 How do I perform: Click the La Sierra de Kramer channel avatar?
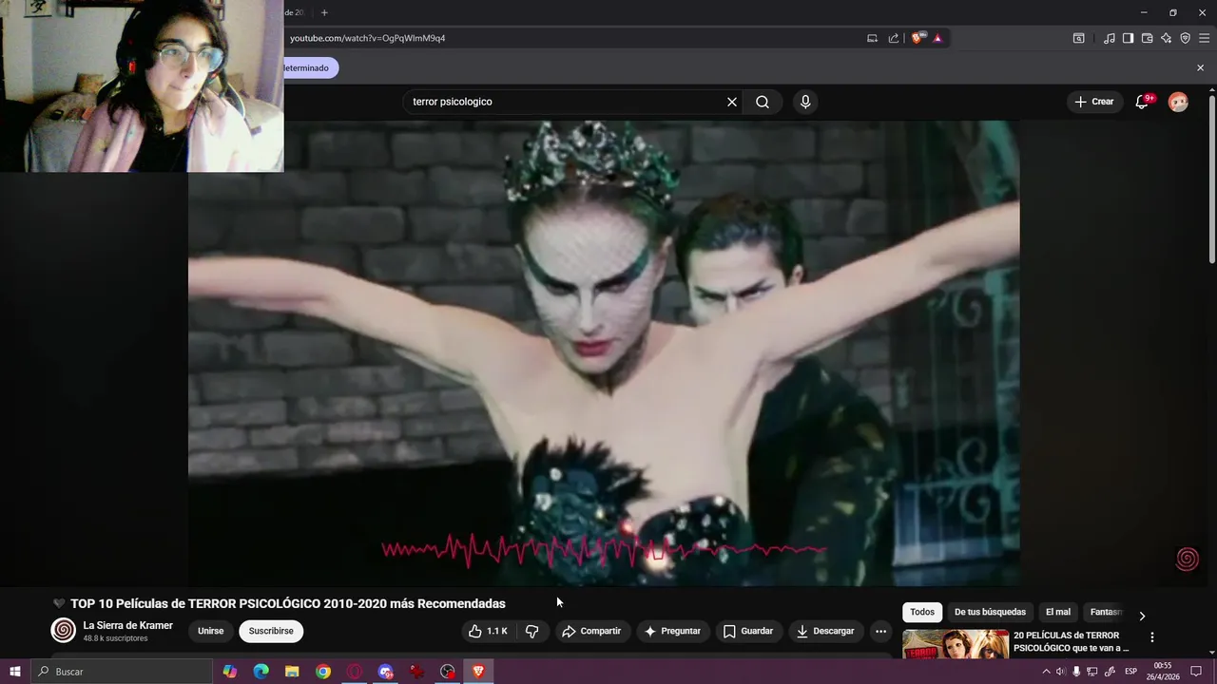point(63,631)
